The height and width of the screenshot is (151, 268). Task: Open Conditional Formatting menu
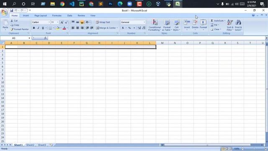point(155,25)
